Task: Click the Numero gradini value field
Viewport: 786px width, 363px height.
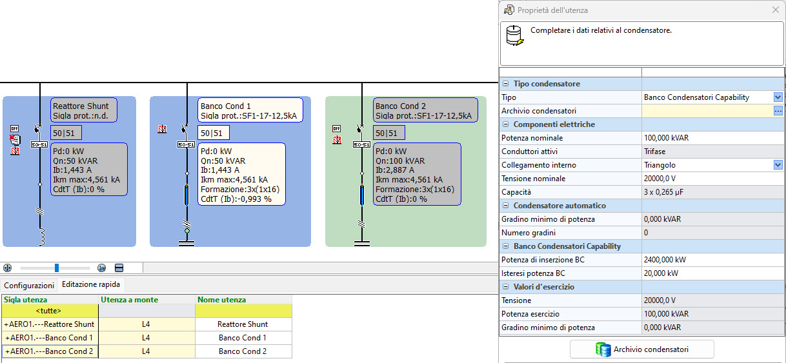Action: pyautogui.click(x=712, y=233)
